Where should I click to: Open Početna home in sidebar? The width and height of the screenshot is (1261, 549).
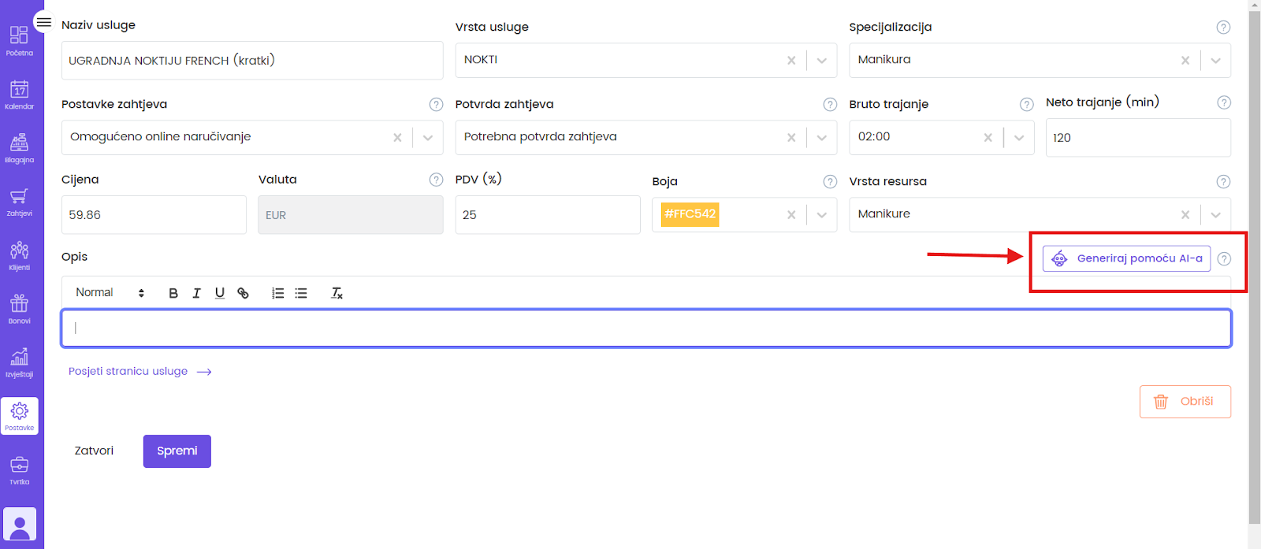point(20,41)
